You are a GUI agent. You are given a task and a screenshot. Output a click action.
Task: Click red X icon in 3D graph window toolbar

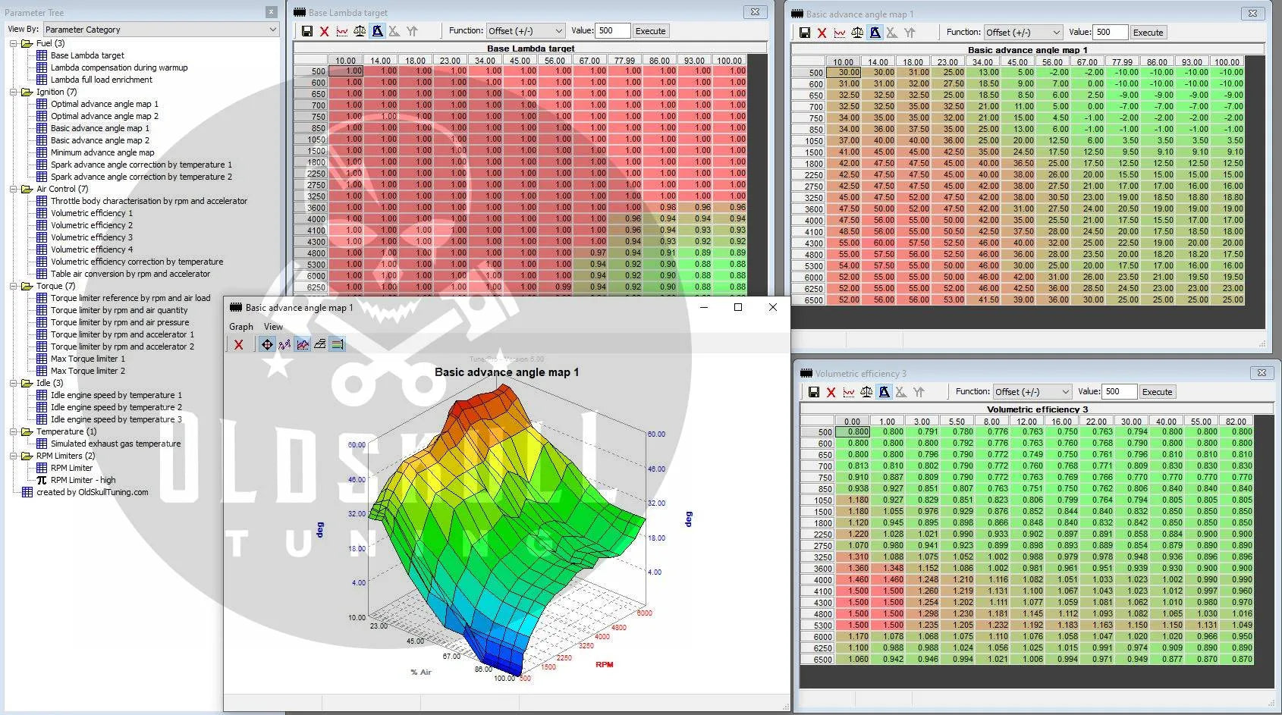pyautogui.click(x=238, y=344)
